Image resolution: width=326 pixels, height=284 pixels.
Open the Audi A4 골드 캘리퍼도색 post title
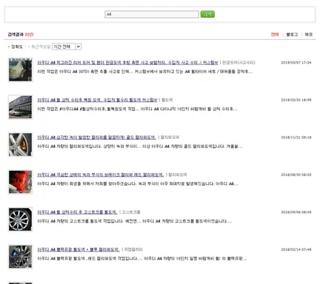tap(97, 138)
